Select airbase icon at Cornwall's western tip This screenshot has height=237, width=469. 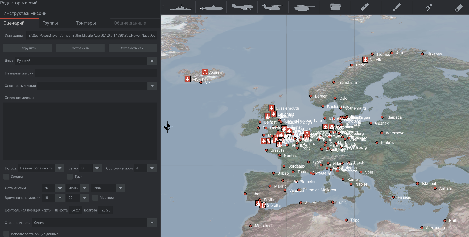tap(264, 141)
